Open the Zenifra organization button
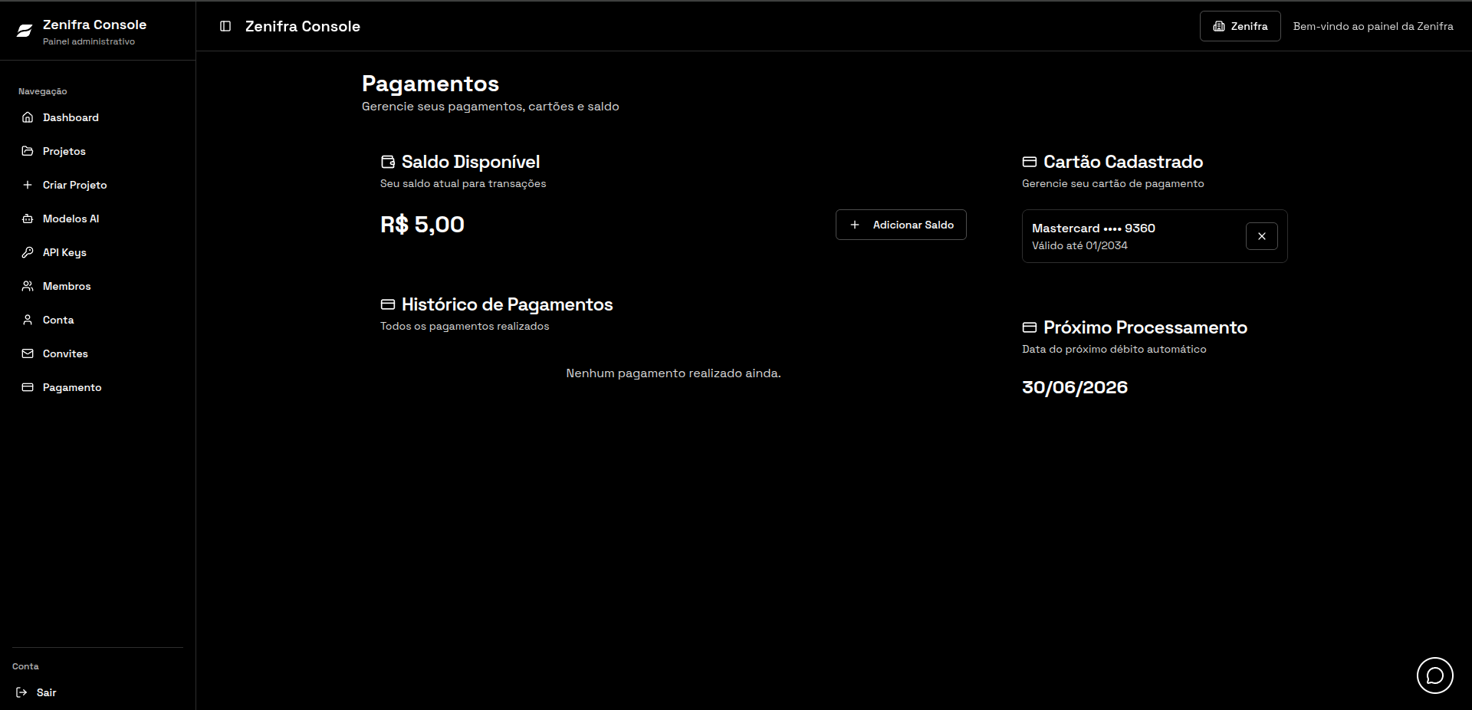Image resolution: width=1472 pixels, height=710 pixels. click(1240, 26)
